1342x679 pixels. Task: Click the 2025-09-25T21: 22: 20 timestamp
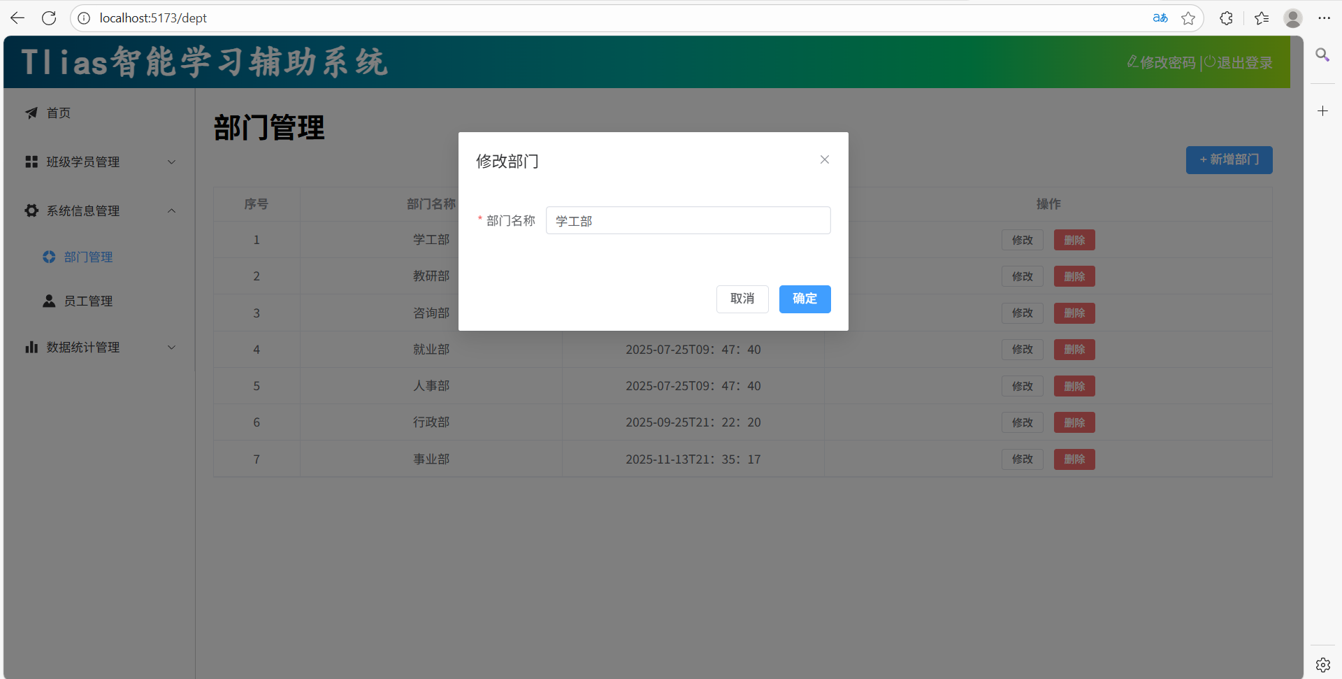coord(693,422)
